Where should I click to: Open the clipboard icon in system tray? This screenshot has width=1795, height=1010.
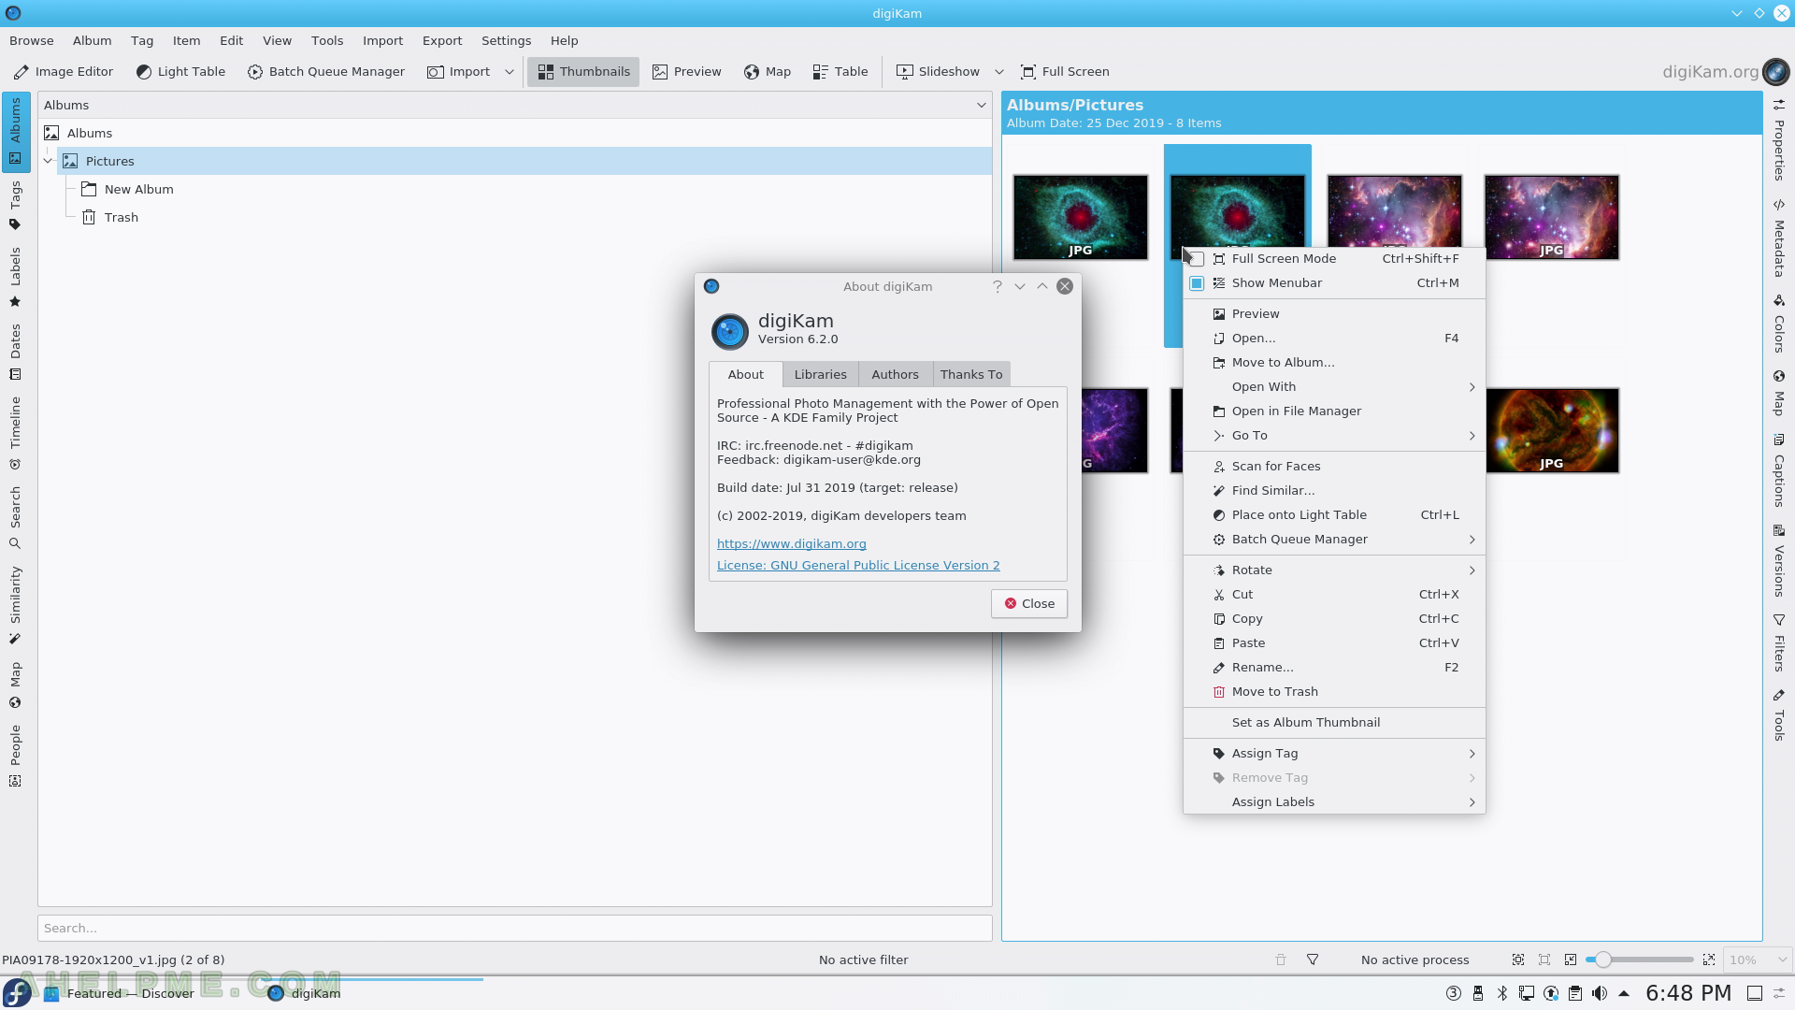[1575, 993]
